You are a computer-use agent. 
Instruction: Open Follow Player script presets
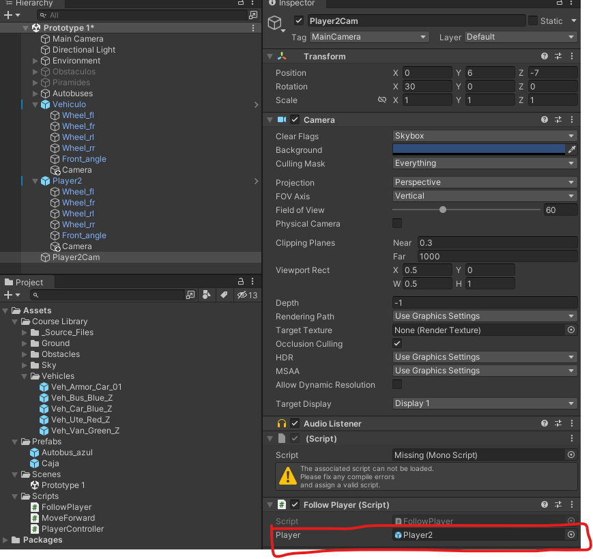pyautogui.click(x=558, y=504)
